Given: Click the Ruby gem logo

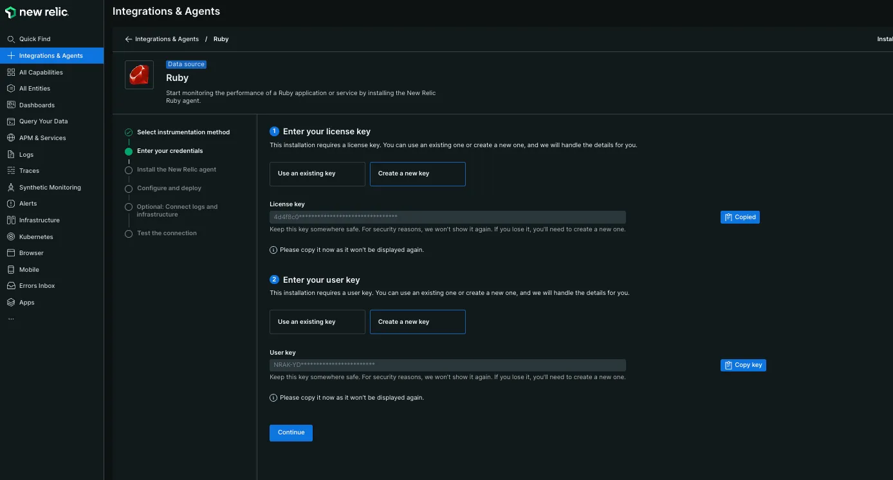Looking at the screenshot, I should [139, 75].
